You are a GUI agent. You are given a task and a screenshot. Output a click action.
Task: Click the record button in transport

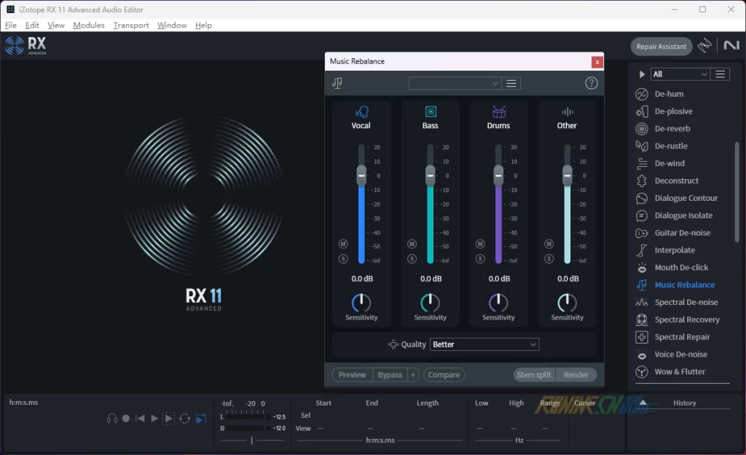[126, 419]
